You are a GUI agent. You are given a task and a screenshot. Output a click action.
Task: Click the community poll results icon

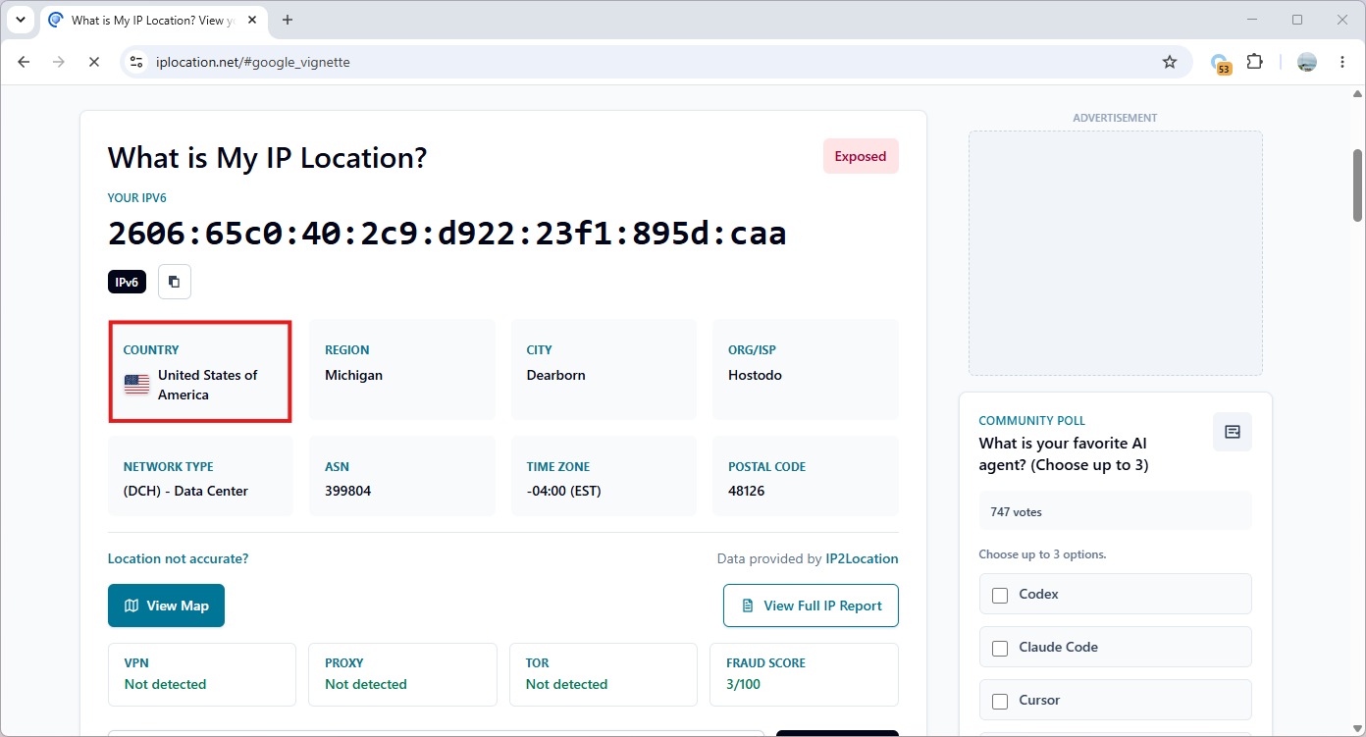pos(1233,432)
